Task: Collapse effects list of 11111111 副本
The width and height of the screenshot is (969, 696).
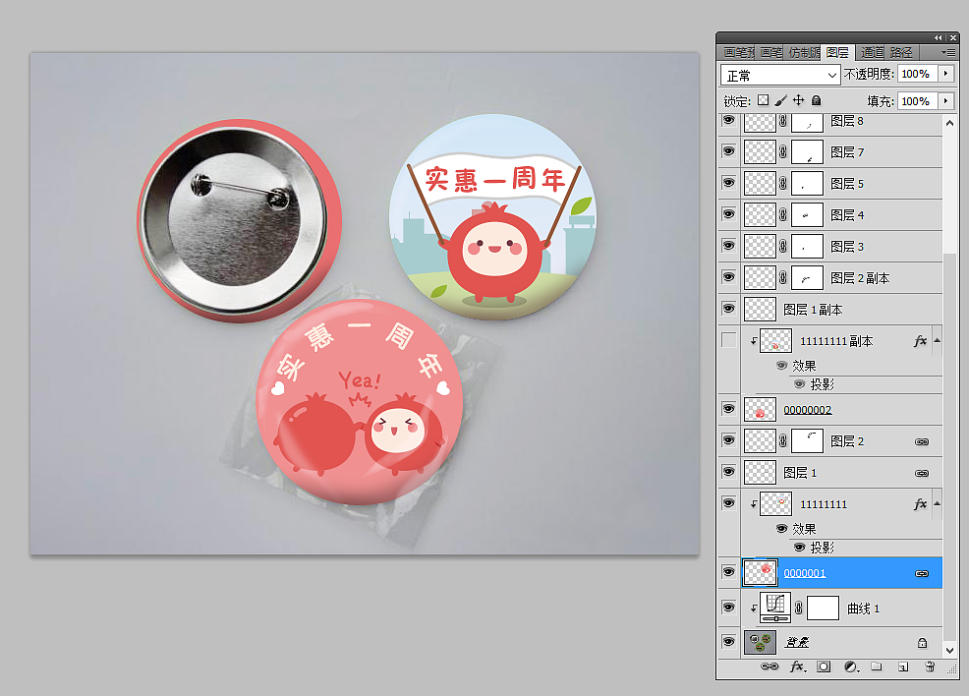Action: pos(937,340)
